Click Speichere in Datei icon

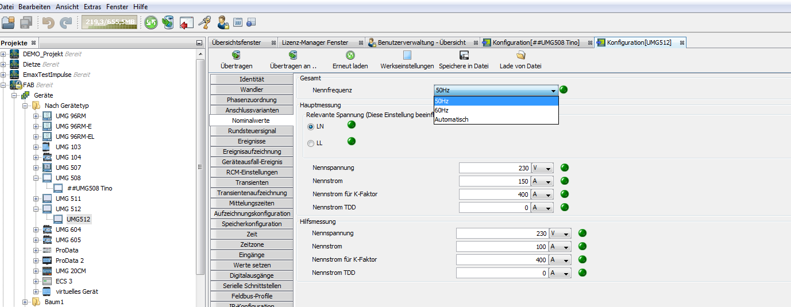464,56
